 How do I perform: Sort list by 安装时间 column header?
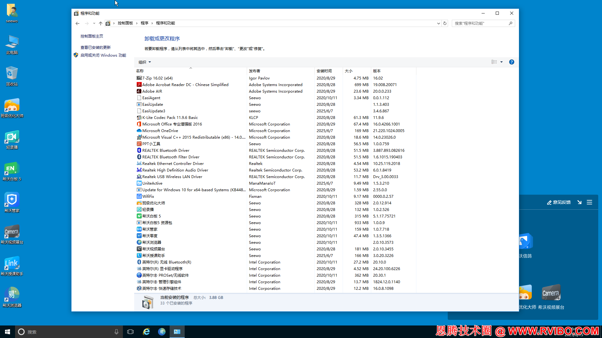(329, 71)
